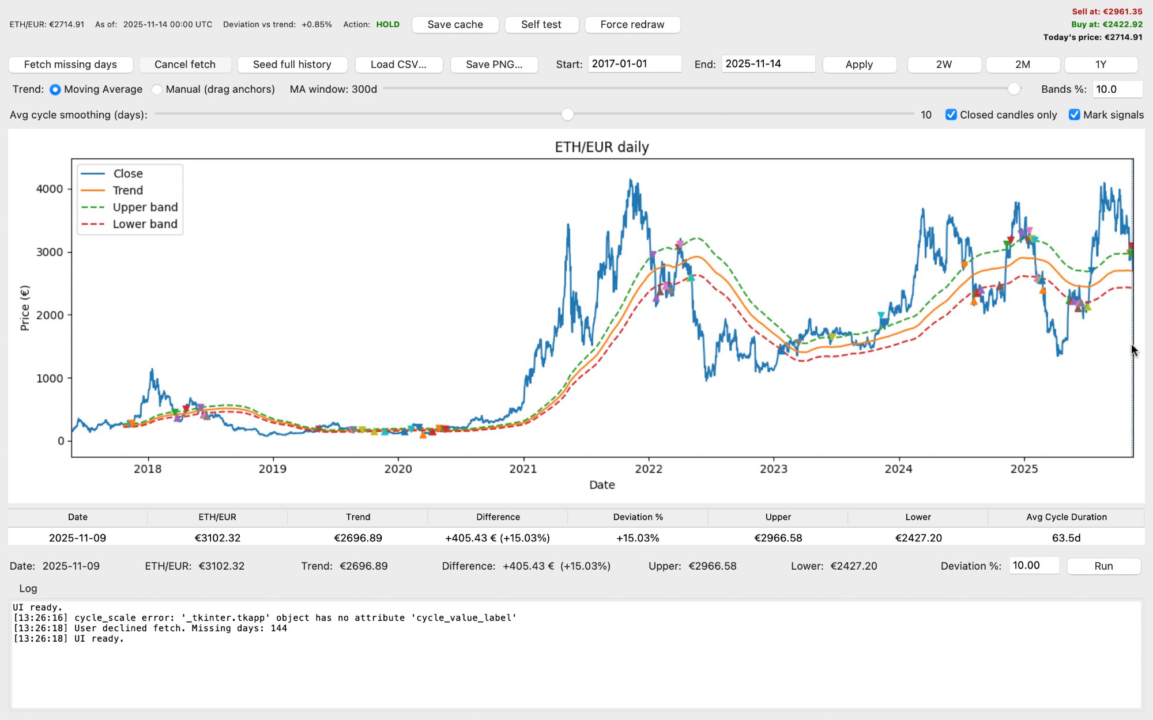This screenshot has width=1153, height=720.
Task: Click Seed full history
Action: tap(292, 65)
